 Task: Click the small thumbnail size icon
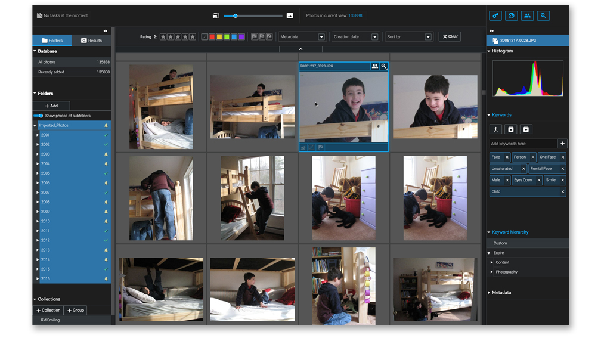(x=216, y=15)
